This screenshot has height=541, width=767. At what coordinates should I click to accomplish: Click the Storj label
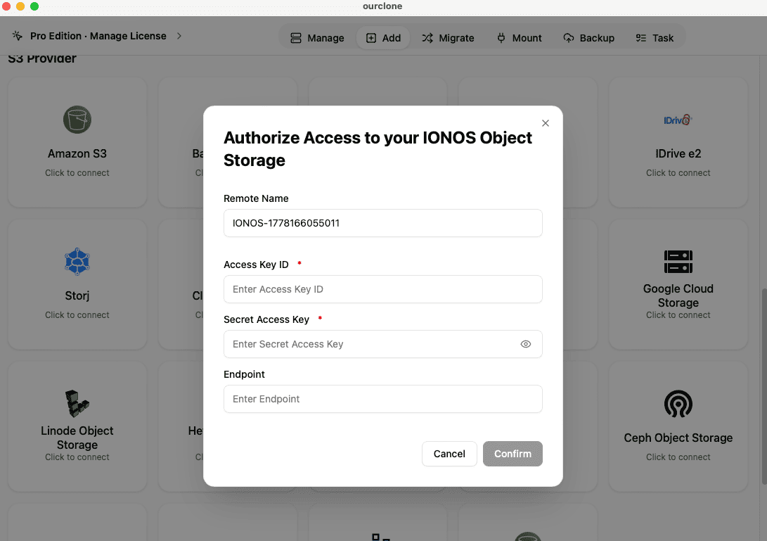pyautogui.click(x=77, y=295)
